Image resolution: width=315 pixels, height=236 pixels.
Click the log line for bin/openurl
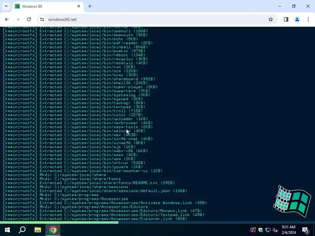point(75,31)
